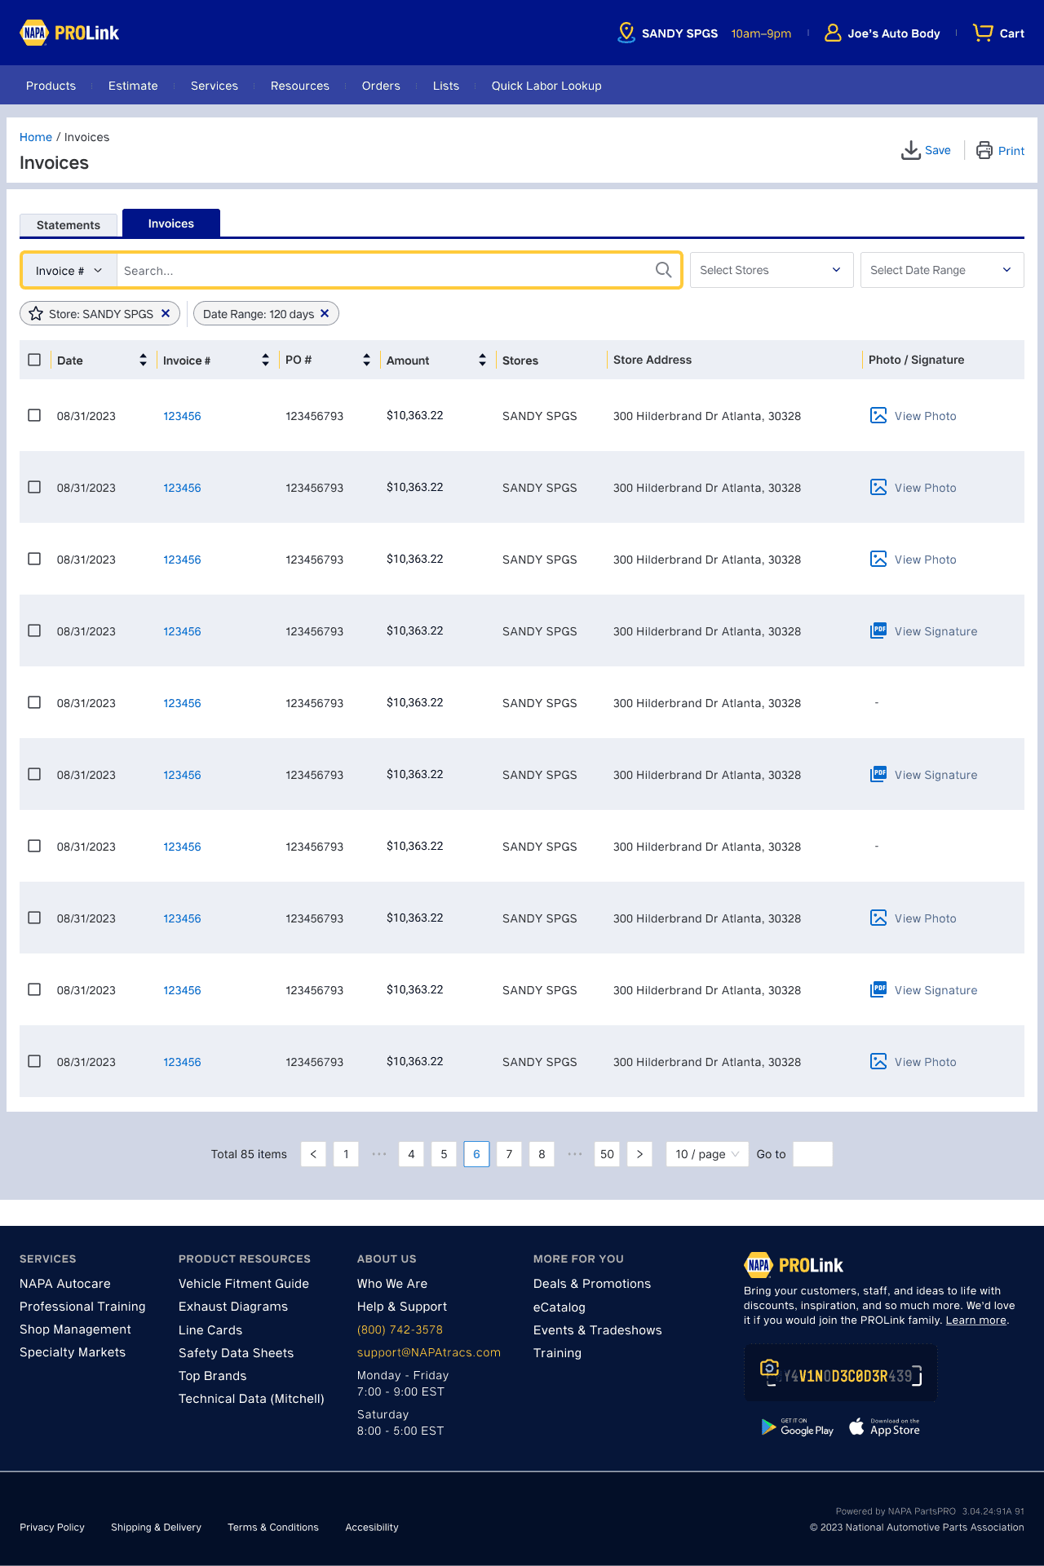This screenshot has height=1566, width=1044.
Task: Open the Select Date Range dropdown
Action: coord(942,270)
